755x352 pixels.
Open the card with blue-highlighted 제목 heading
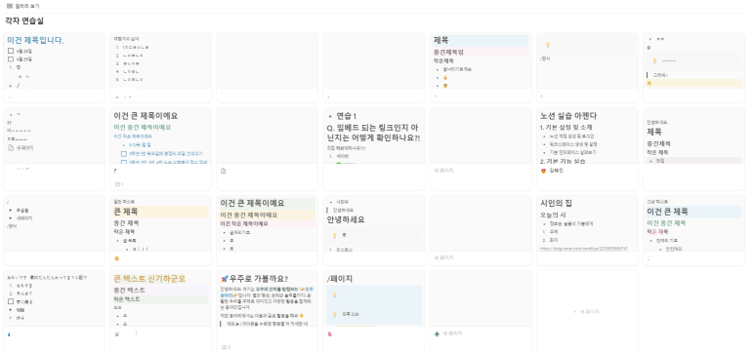[x=481, y=67]
